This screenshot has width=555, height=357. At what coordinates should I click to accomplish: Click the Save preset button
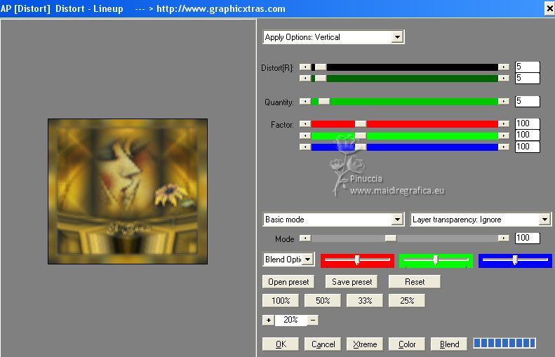[x=352, y=282]
